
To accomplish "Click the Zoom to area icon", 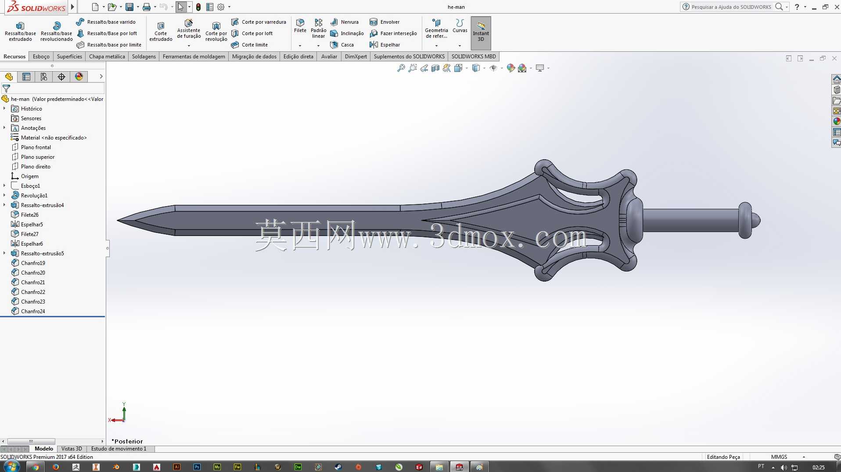I will tap(412, 68).
